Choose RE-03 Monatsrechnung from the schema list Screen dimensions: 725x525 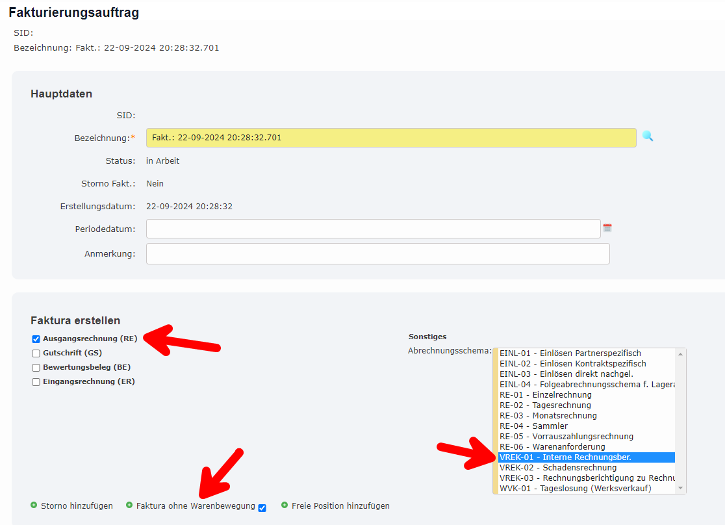point(548,416)
